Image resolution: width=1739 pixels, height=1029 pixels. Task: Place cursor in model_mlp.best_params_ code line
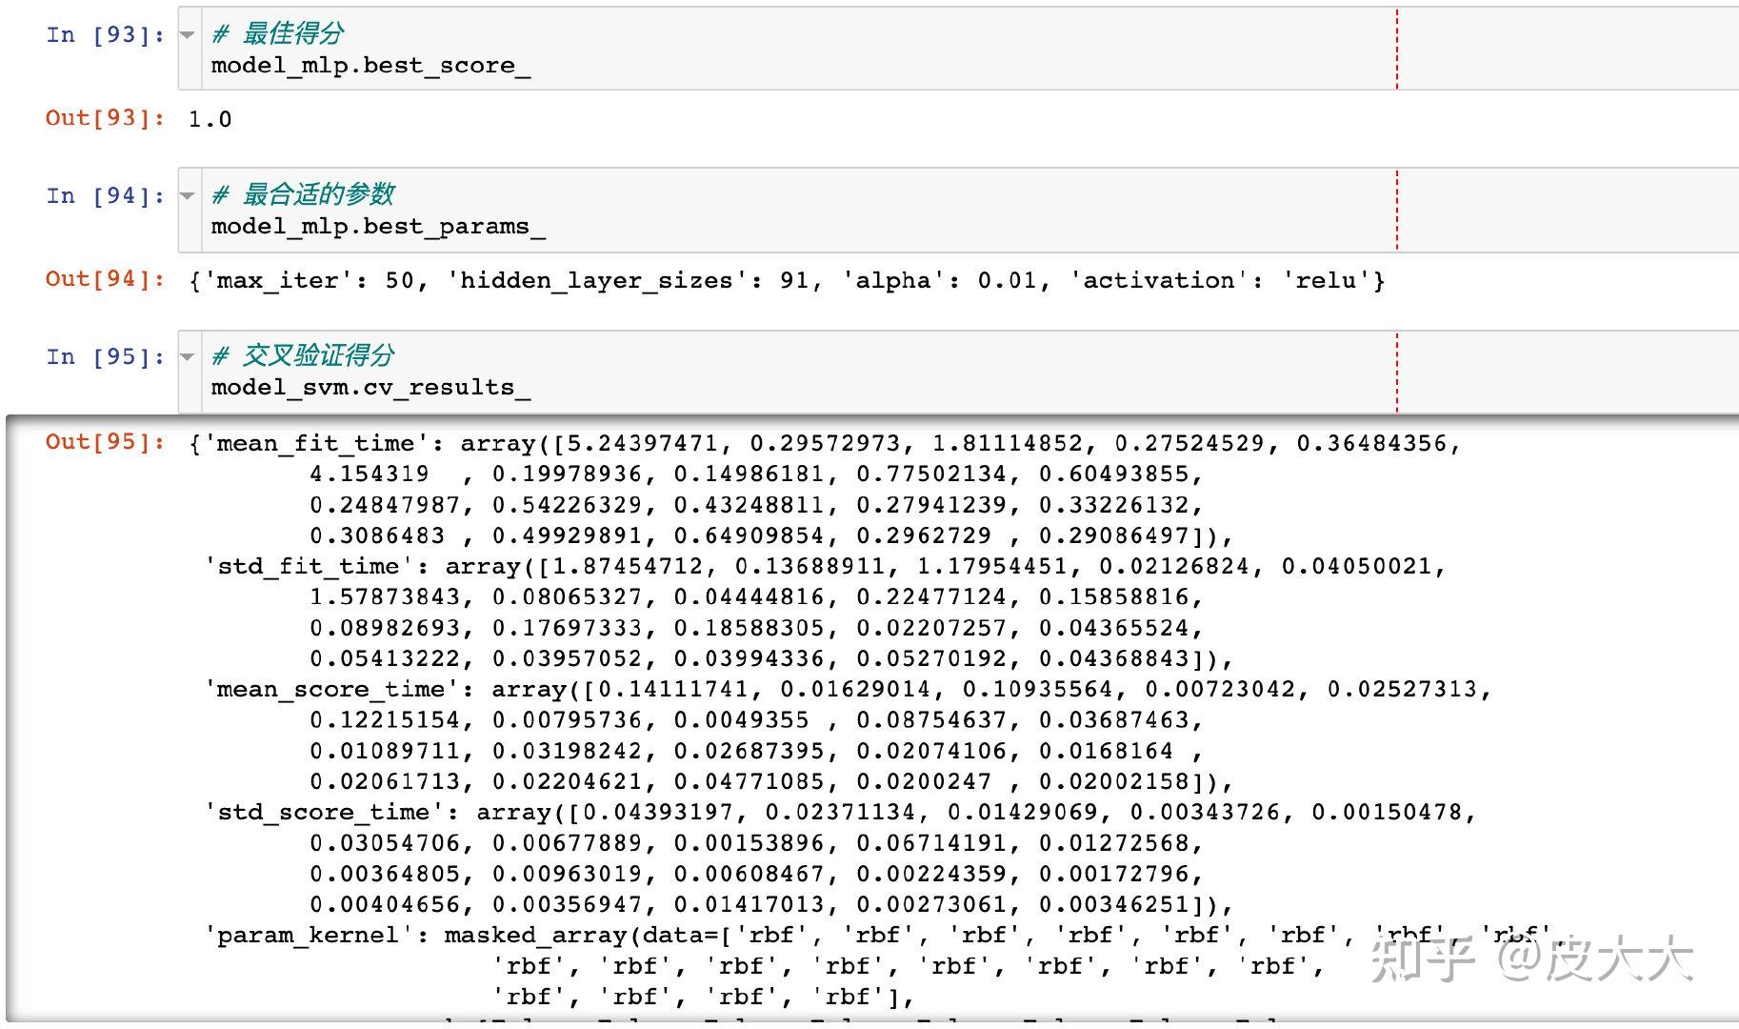[378, 227]
